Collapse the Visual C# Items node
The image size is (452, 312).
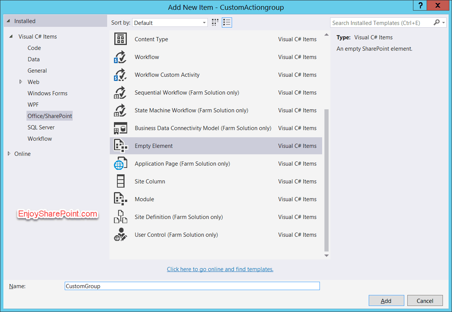pyautogui.click(x=11, y=37)
